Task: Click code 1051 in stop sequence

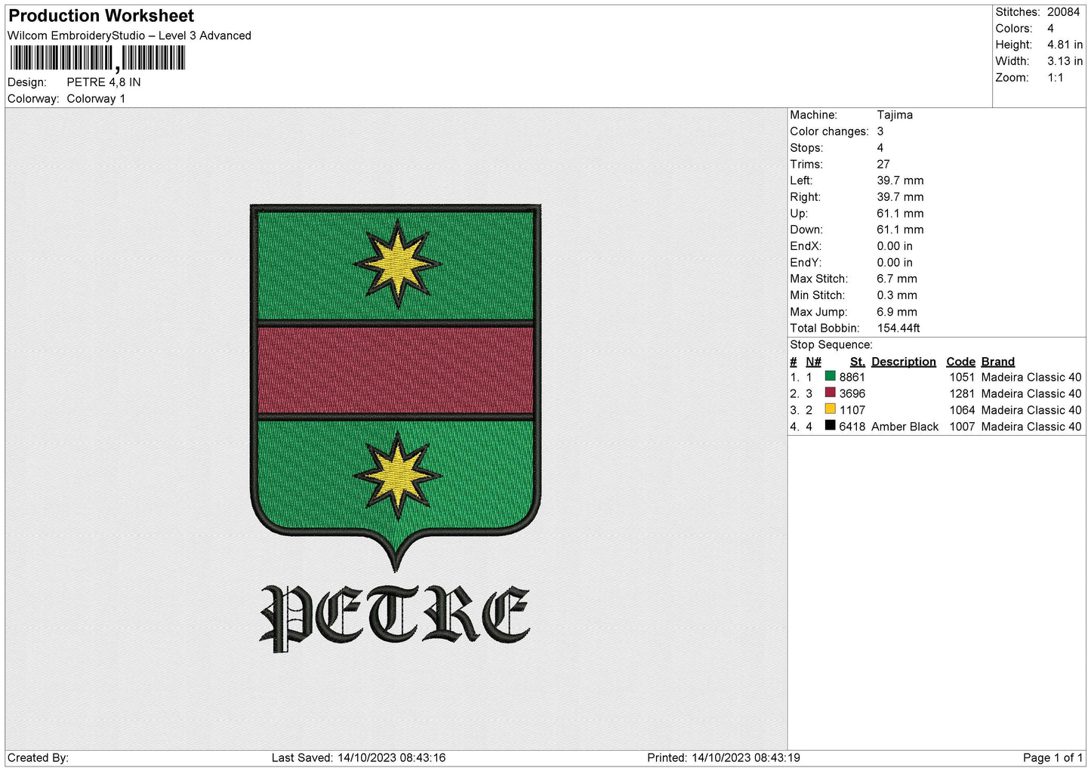Action: (962, 378)
